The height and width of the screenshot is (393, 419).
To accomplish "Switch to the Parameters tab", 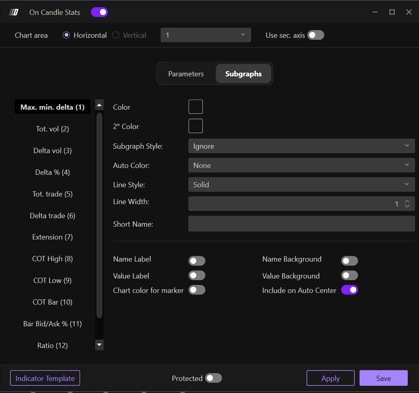I will (186, 74).
